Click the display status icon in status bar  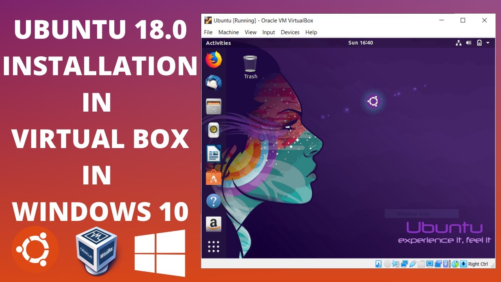[430, 264]
